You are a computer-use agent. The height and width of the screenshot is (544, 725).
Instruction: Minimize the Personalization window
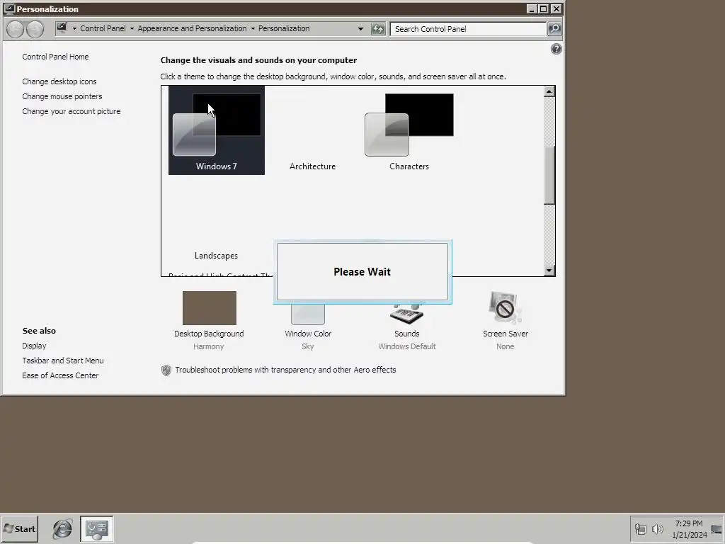click(x=532, y=8)
